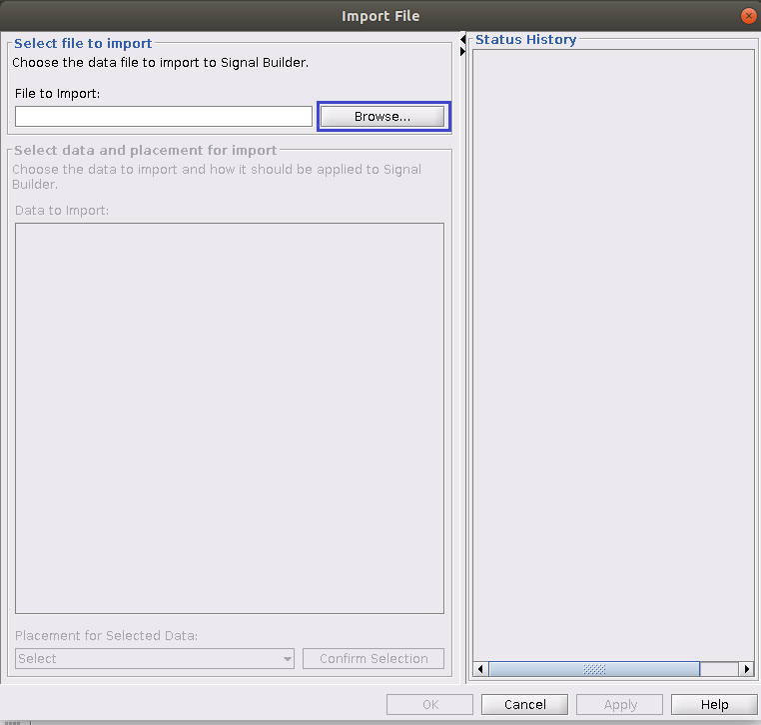Click the empty scrollbar track right of thumb
This screenshot has height=725, width=761.
coord(719,669)
